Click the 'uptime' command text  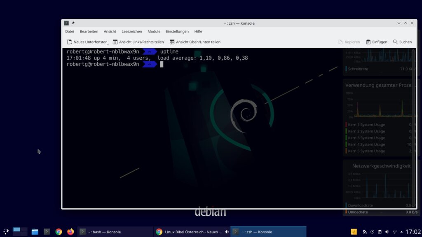click(x=169, y=51)
